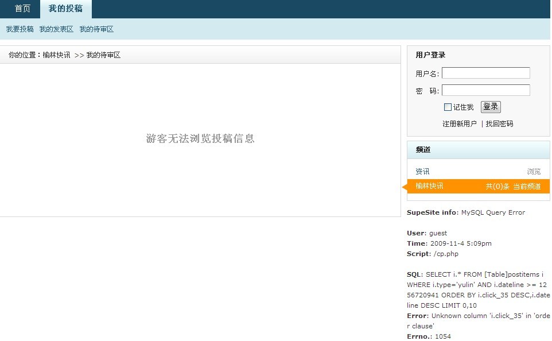
Task: Select the 榆林快讯 channel row
Action: click(479, 187)
